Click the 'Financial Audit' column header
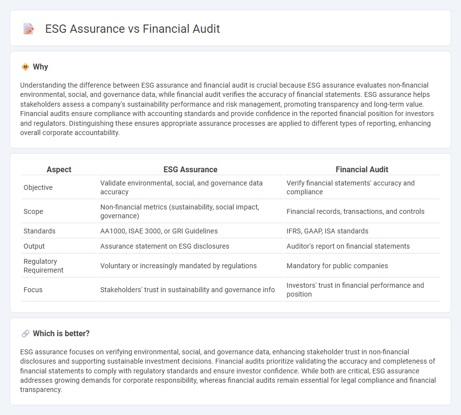 [x=362, y=169]
